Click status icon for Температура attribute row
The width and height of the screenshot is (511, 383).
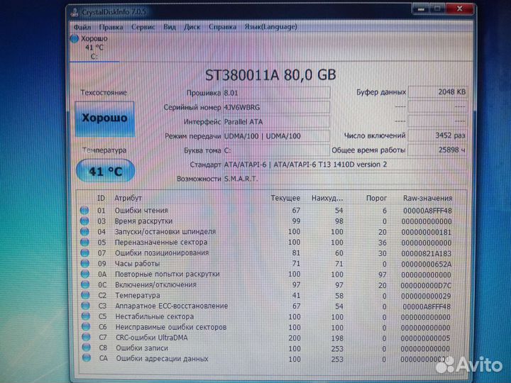(x=85, y=295)
